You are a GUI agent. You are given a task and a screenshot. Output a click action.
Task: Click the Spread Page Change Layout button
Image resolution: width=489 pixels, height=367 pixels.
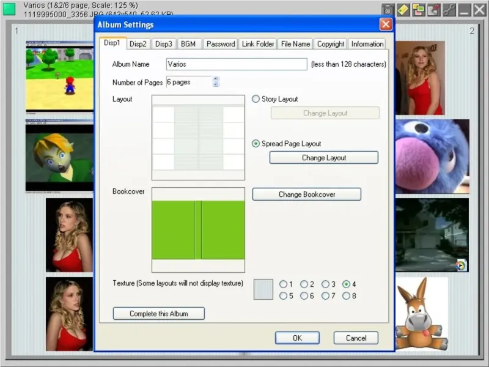(x=324, y=158)
